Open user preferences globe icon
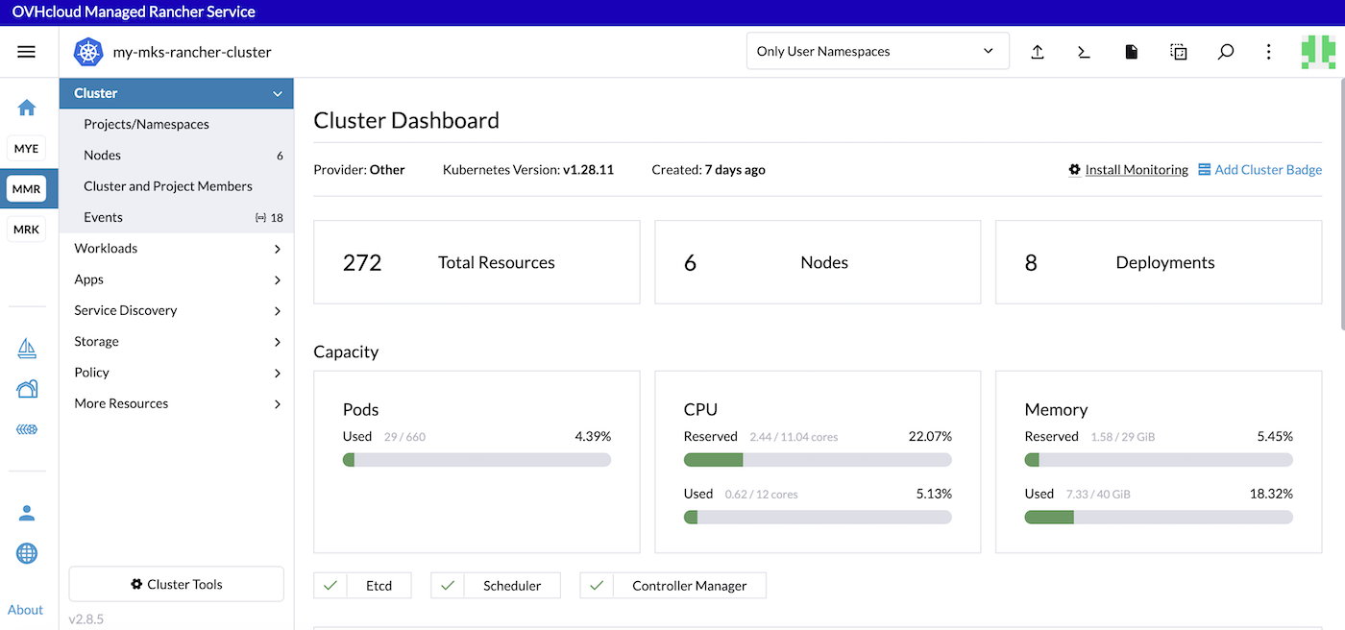 click(x=27, y=553)
